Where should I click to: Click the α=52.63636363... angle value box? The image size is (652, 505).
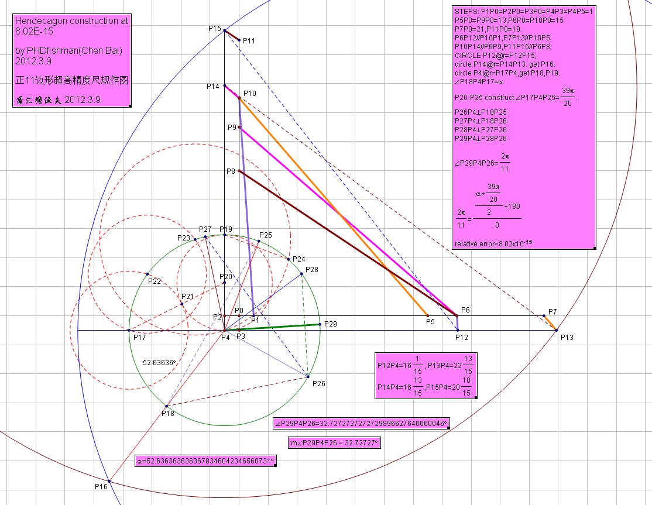[x=206, y=461]
